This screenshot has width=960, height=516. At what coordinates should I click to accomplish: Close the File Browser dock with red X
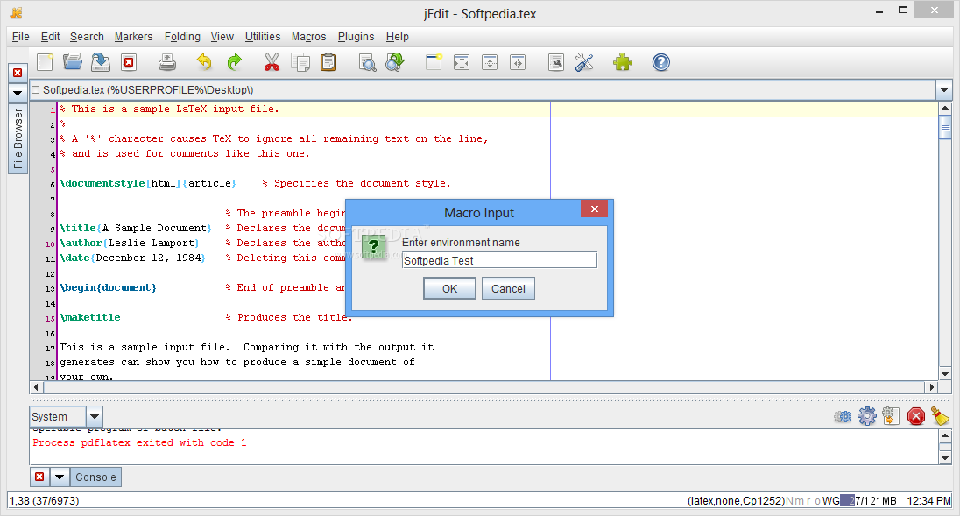[x=18, y=73]
